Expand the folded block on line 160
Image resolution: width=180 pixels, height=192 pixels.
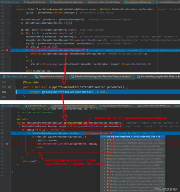(x=54, y=47)
